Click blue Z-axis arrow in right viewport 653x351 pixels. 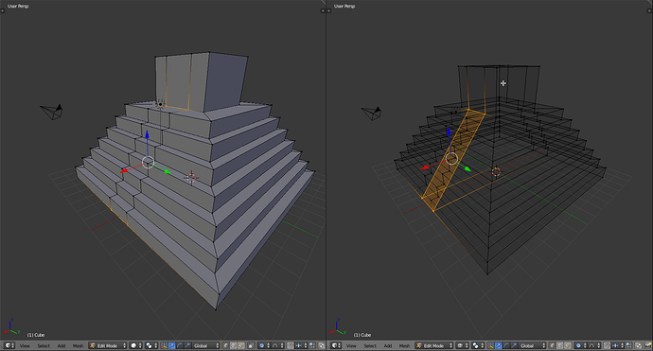click(449, 132)
